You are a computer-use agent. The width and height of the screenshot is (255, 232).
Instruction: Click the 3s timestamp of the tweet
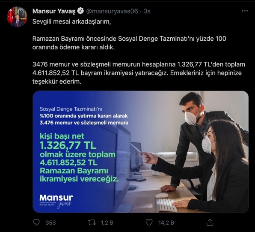(147, 11)
